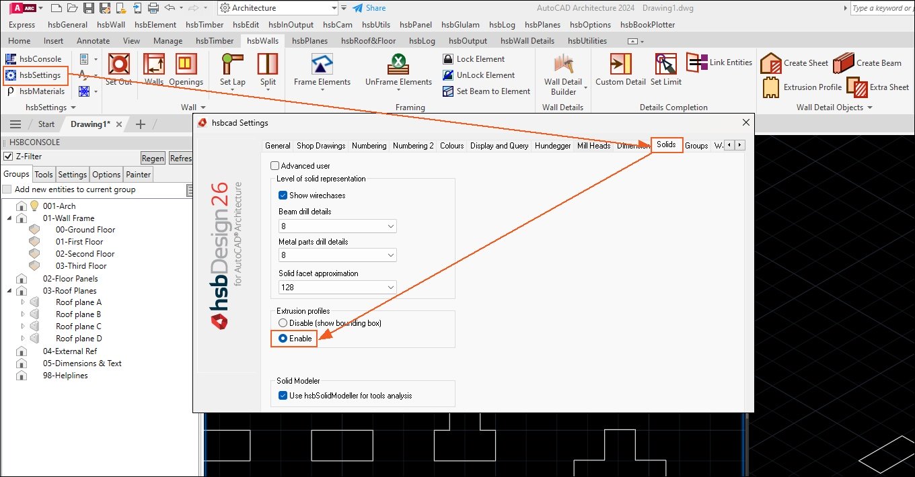Viewport: 915px width, 477px height.
Task: Click Create Sheet icon
Action: (770, 63)
